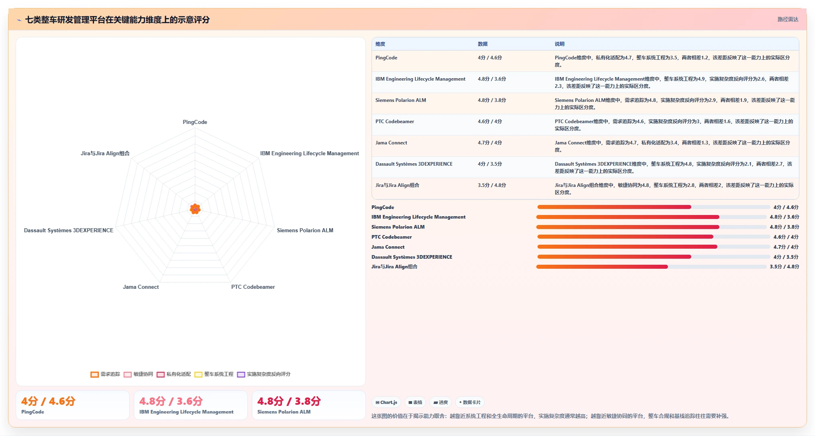The width and height of the screenshot is (815, 436).
Task: Click the page title 七类整车研发管理平台 heading
Action: tap(117, 20)
